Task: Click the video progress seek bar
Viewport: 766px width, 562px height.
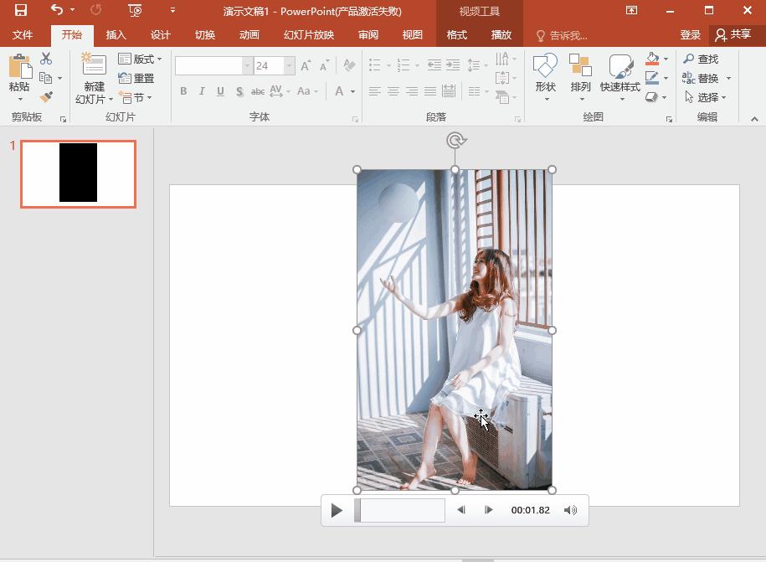Action: click(x=400, y=510)
